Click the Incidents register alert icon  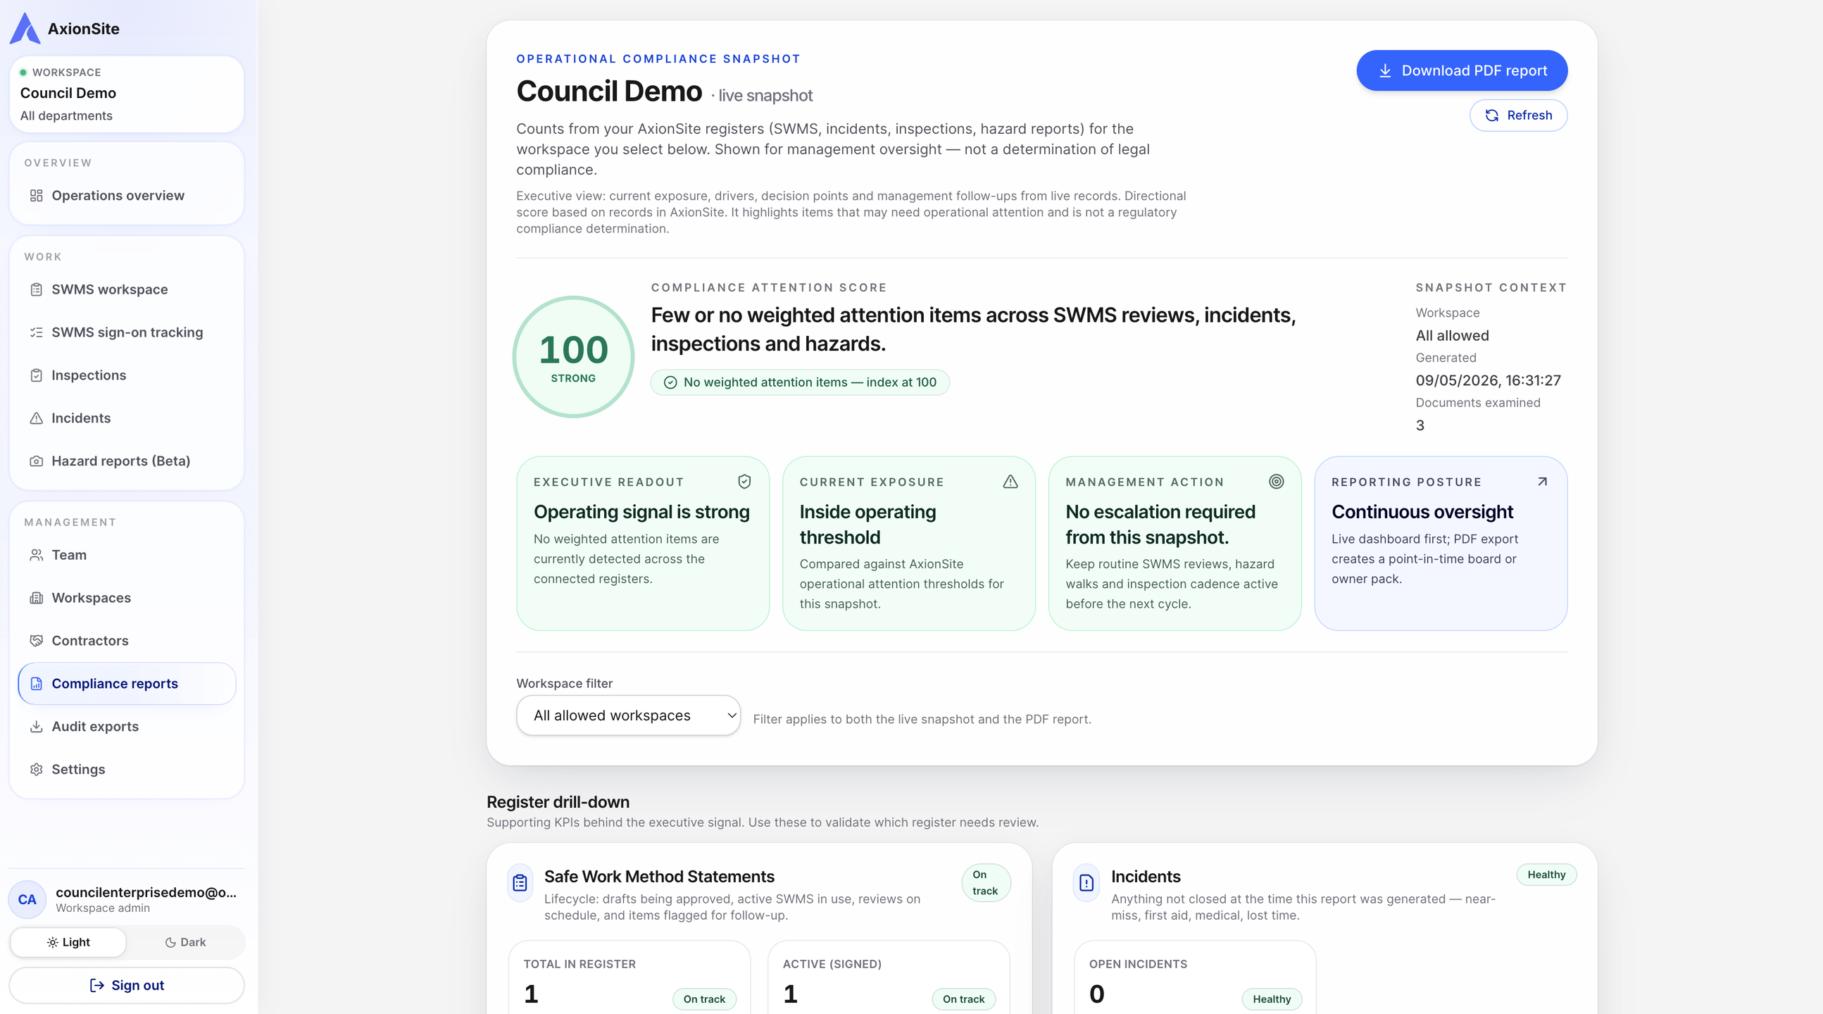point(1086,882)
